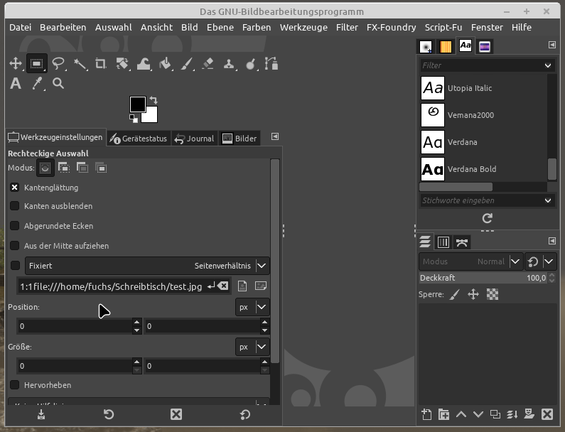Select the Paintbrush tool
The height and width of the screenshot is (432, 565).
[186, 64]
